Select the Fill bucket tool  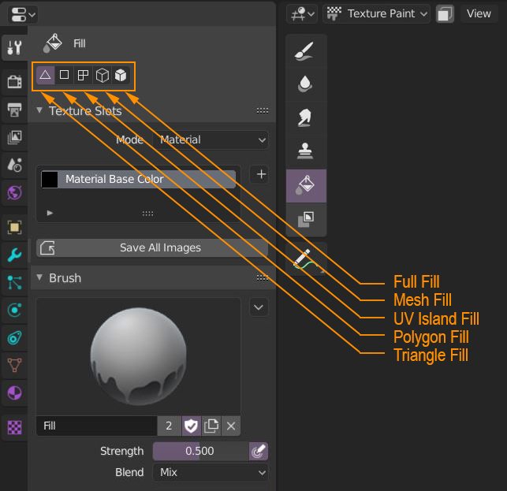click(306, 185)
